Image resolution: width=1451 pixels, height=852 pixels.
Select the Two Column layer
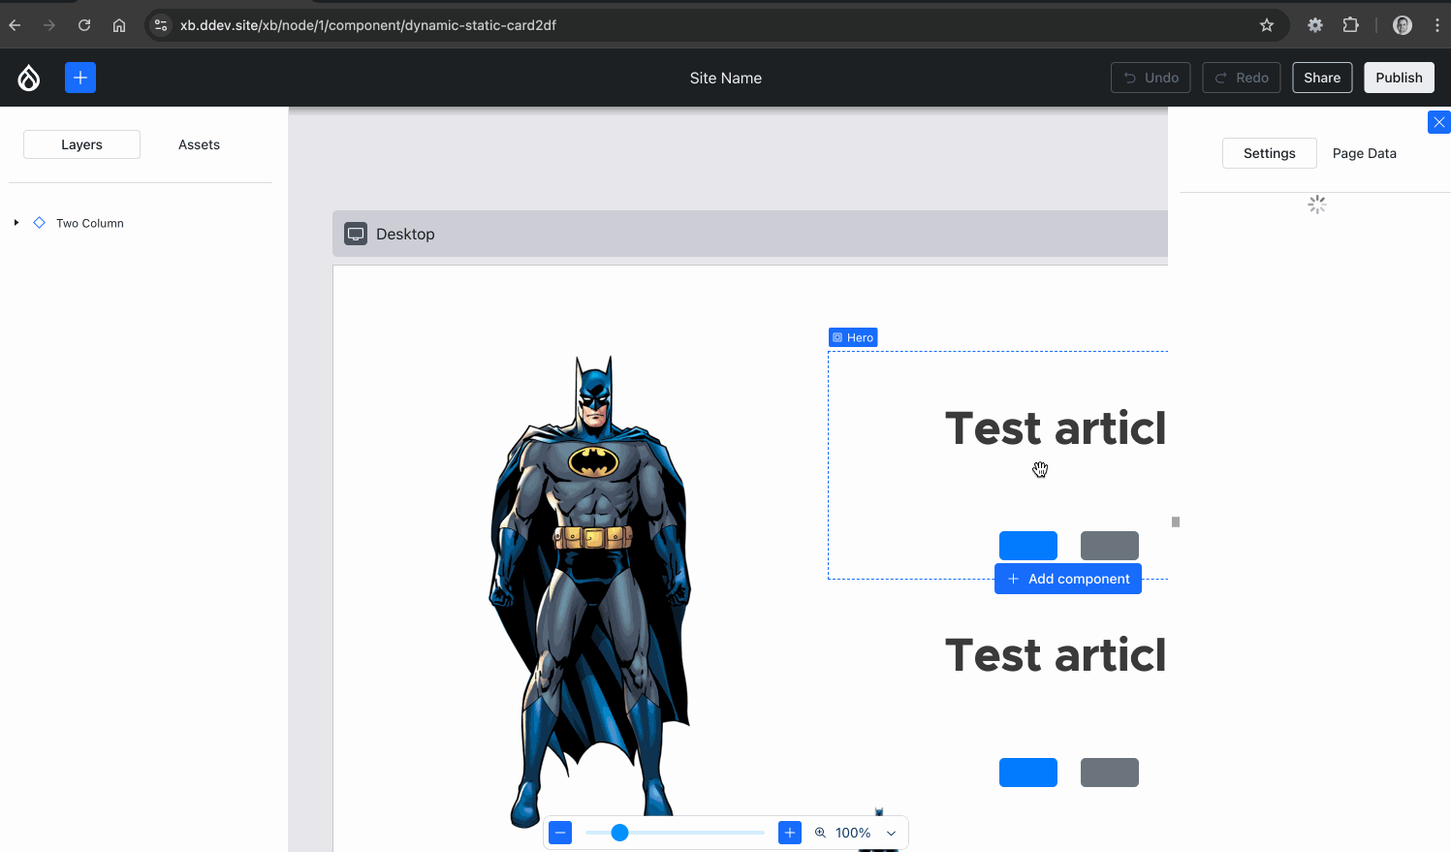pos(89,223)
